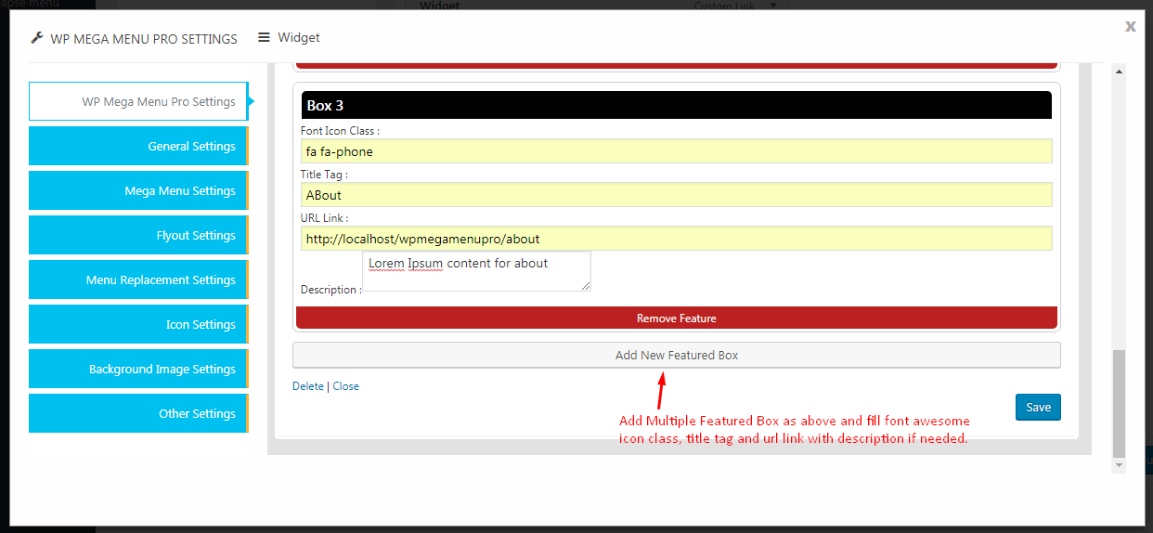Click the Title Tag input containing ABout
This screenshot has width=1153, height=533.
pyautogui.click(x=676, y=194)
